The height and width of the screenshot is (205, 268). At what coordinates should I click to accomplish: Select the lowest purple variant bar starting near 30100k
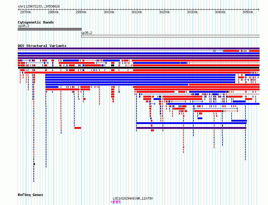click(191, 128)
